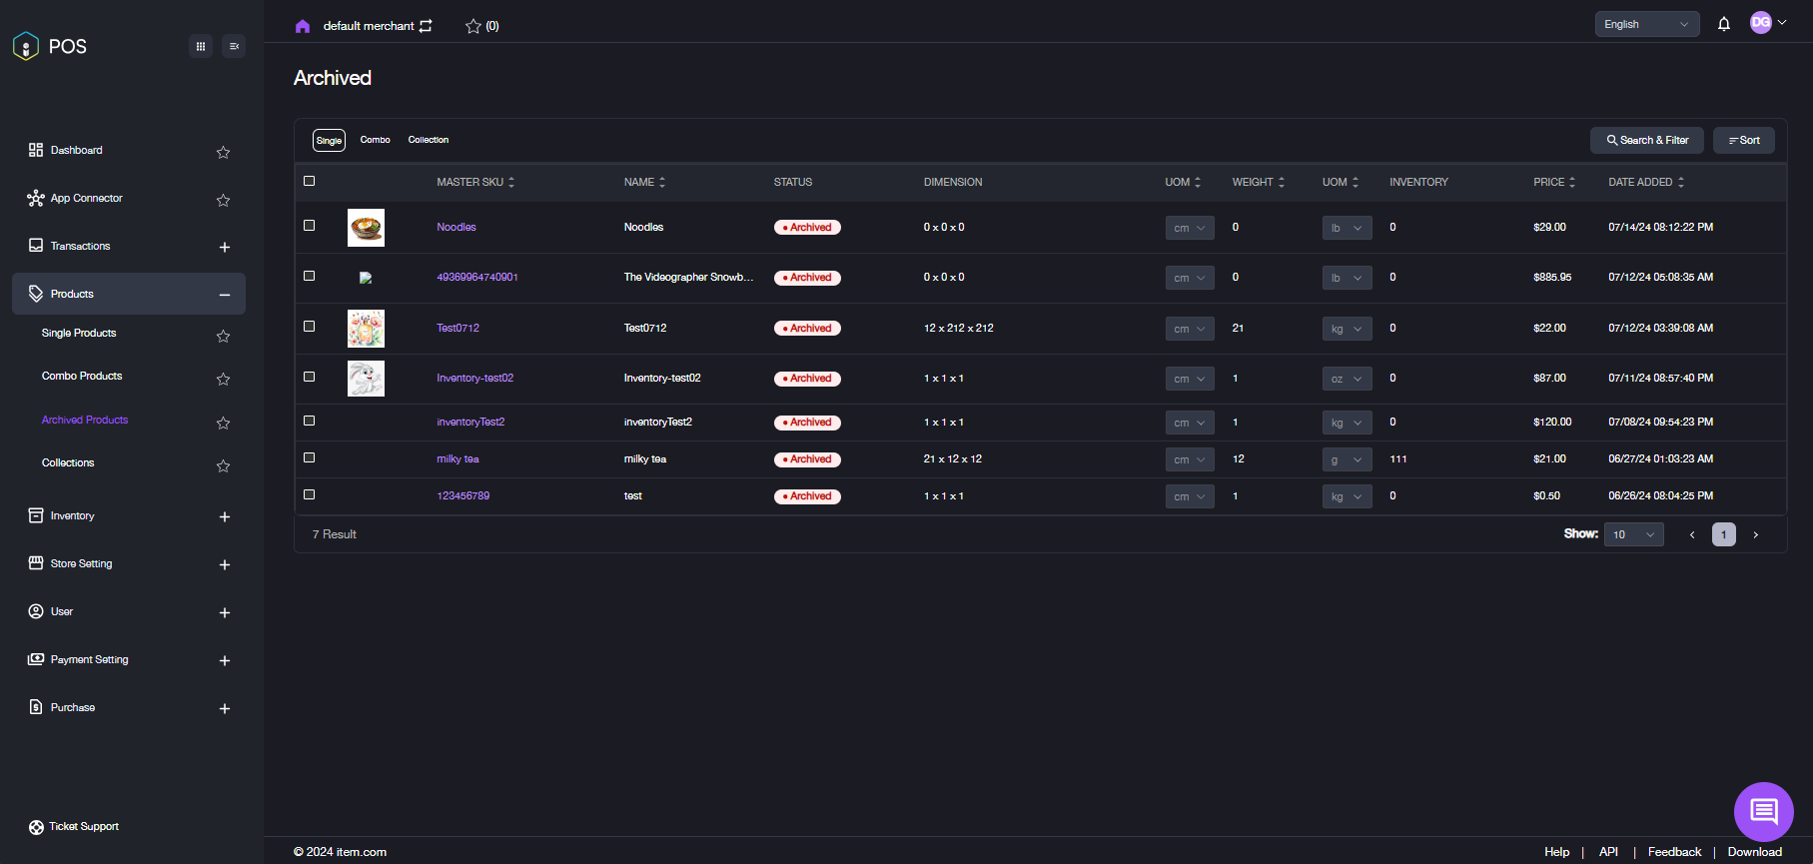Open the Test0712 master SKU link

click(457, 328)
